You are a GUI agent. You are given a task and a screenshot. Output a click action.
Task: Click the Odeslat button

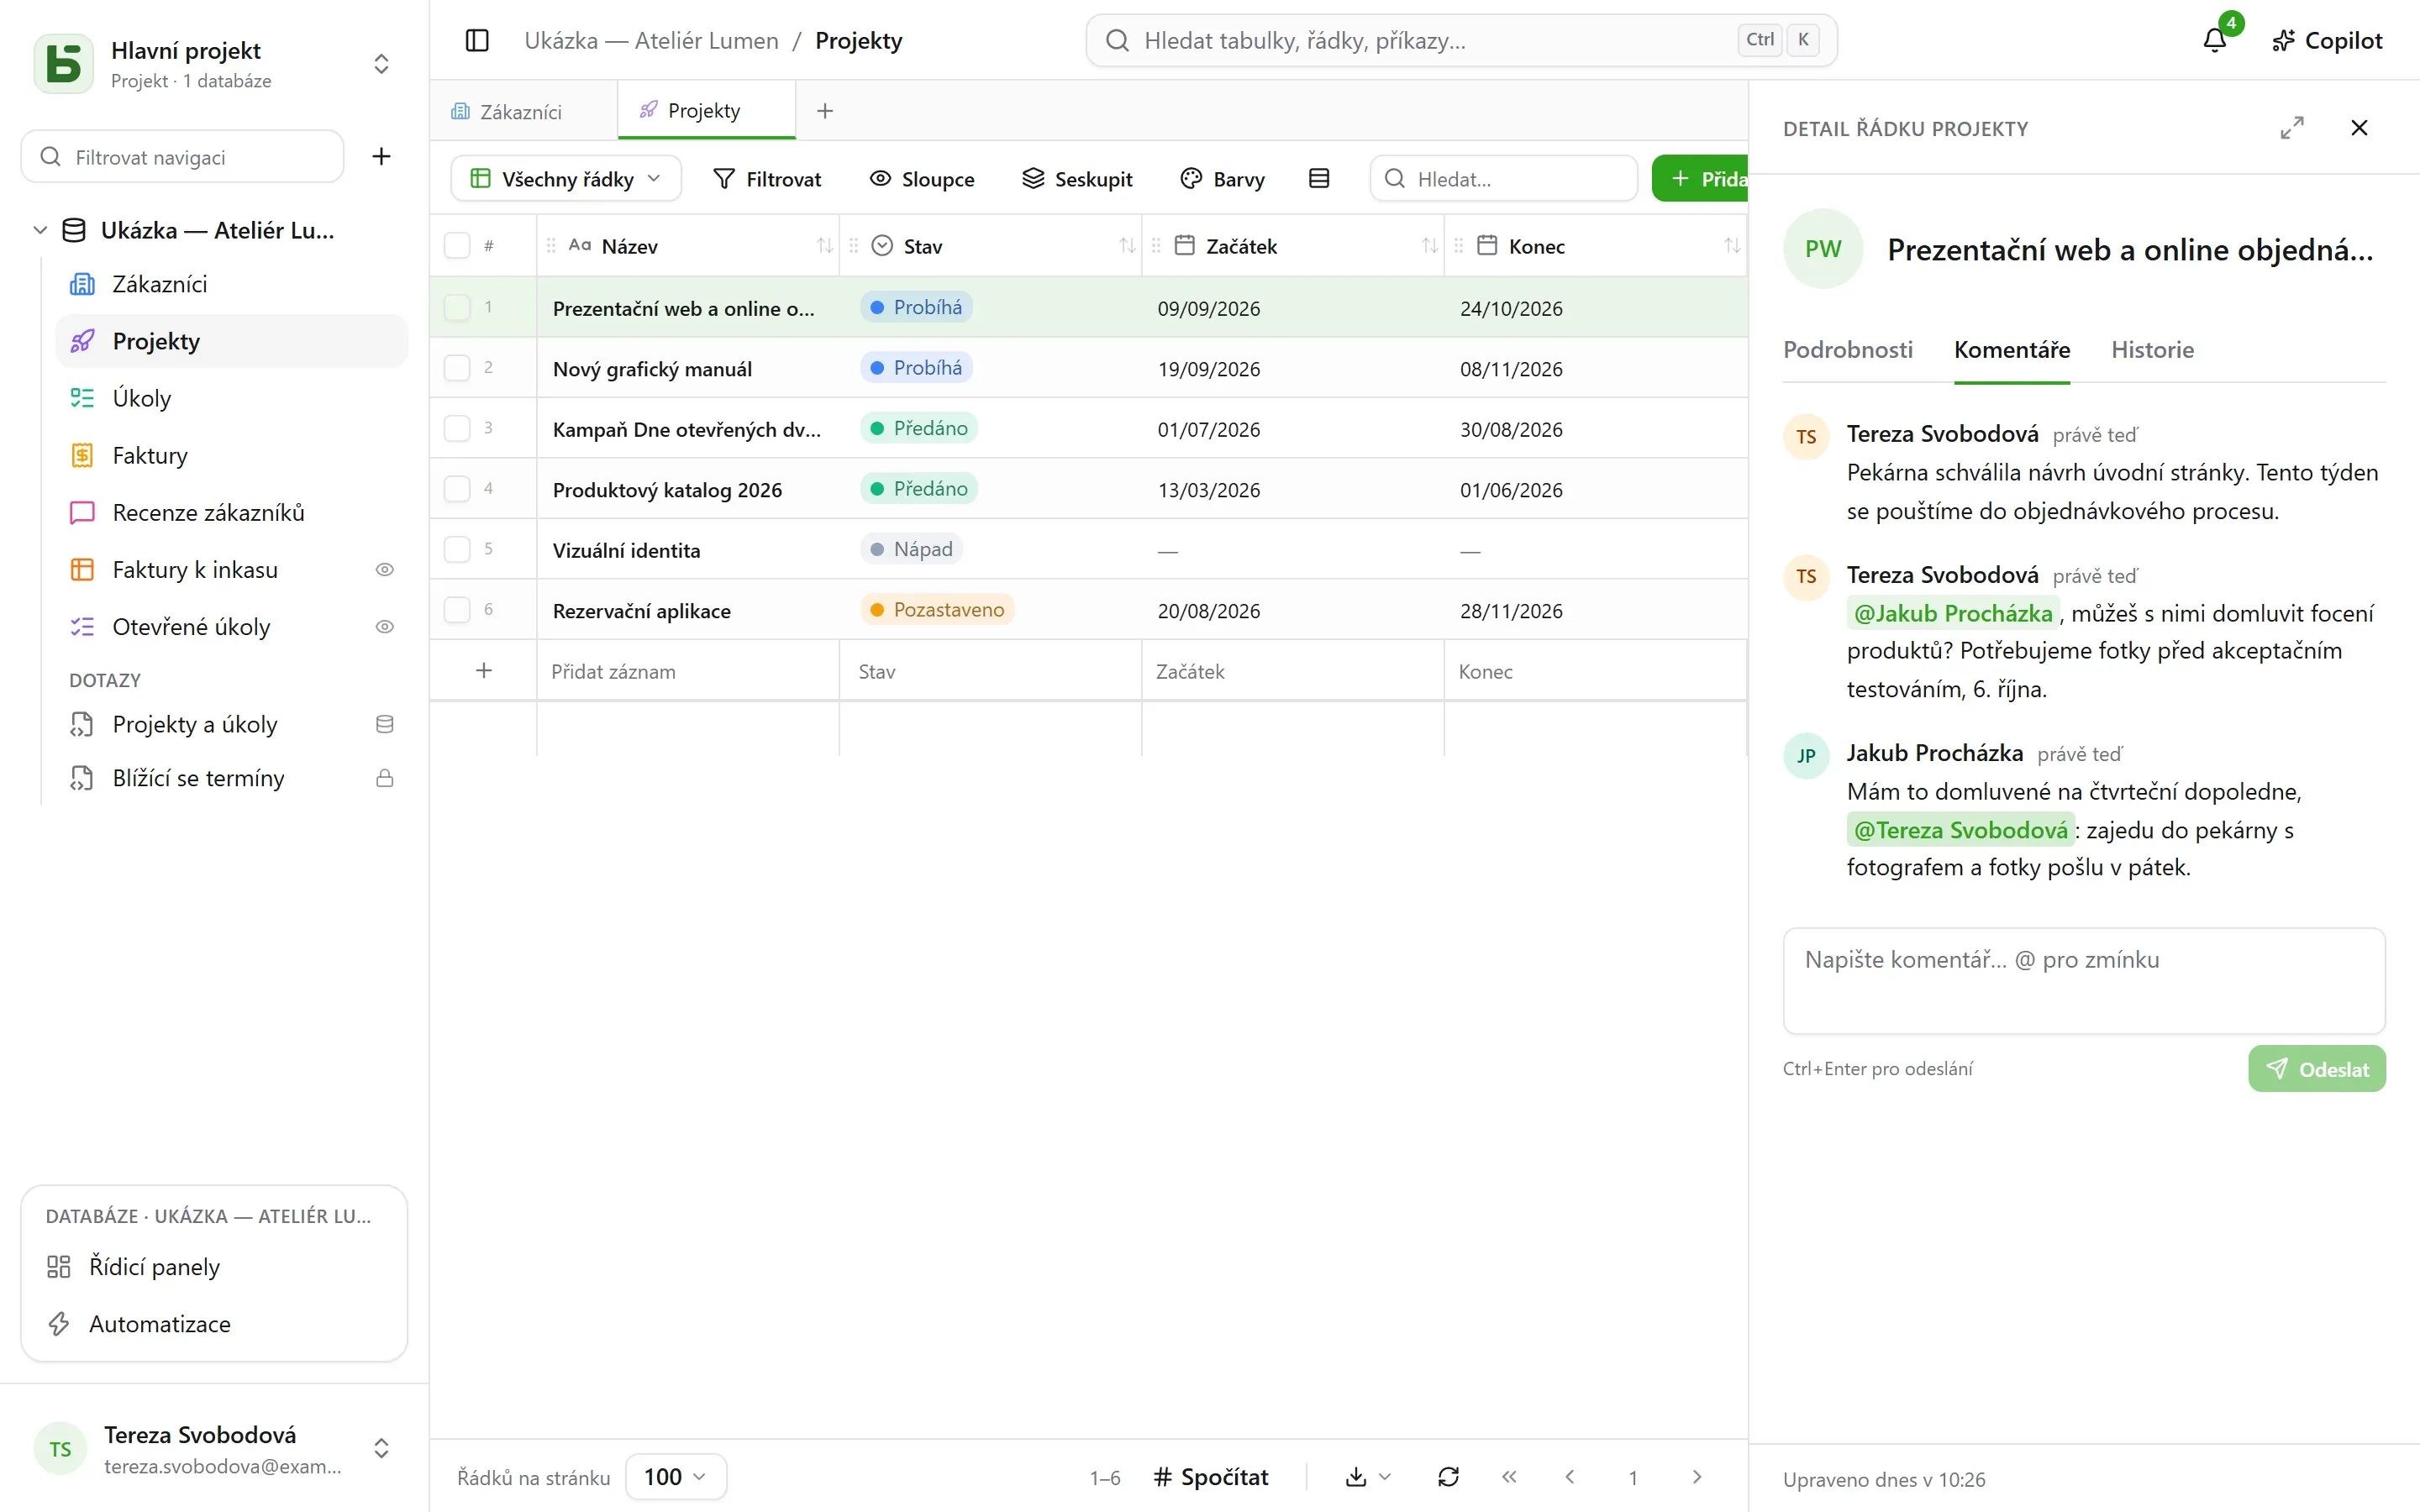[x=2316, y=1069]
